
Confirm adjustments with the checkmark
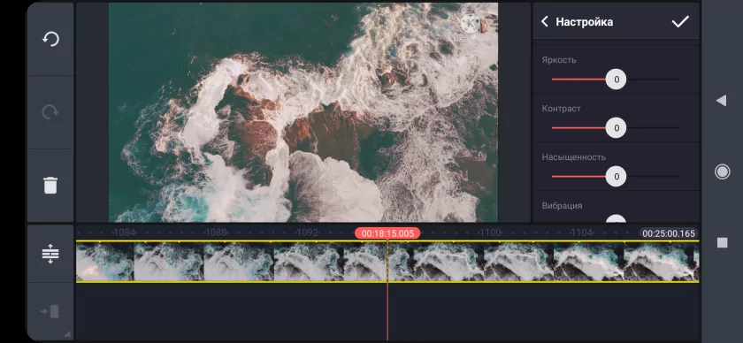[680, 21]
